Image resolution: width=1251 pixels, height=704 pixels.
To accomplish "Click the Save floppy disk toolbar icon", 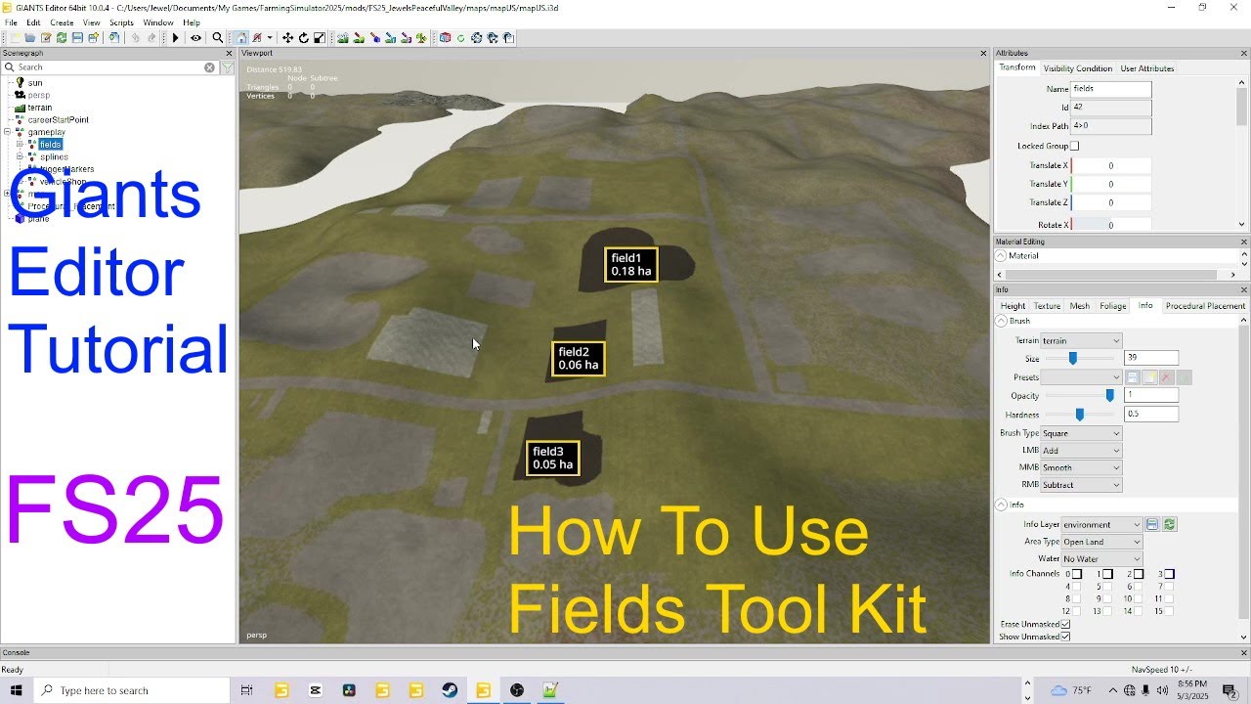I will 77,38.
